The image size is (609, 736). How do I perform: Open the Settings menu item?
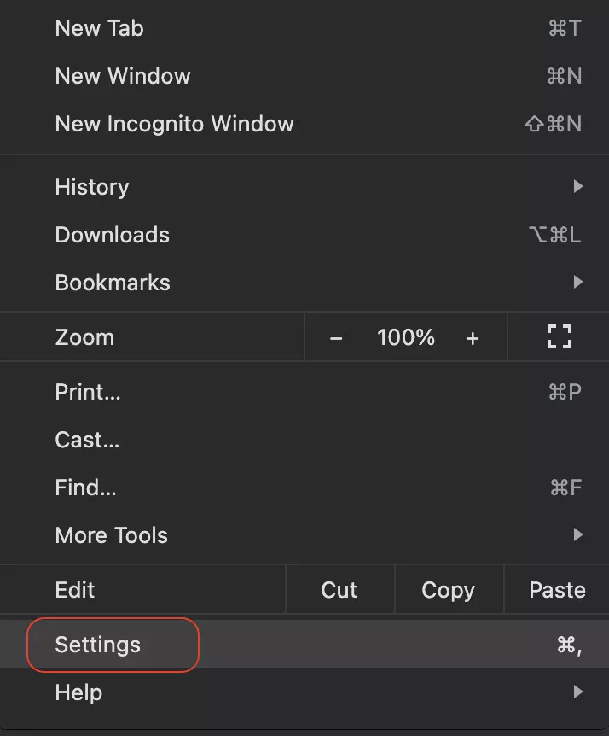98,645
